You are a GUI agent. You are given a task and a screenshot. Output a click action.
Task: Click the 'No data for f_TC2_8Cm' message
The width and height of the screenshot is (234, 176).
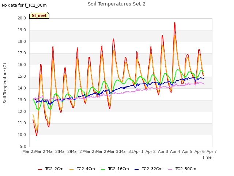click(x=24, y=5)
